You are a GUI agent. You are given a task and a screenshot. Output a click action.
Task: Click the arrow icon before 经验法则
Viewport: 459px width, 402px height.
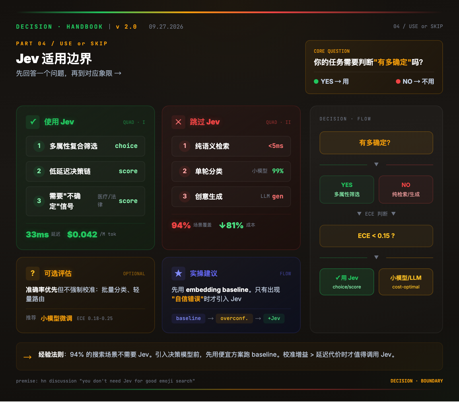[x=28, y=357]
